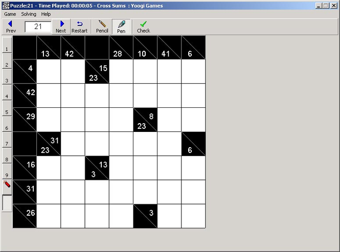This screenshot has height=252, width=340.
Task: Select digit 5 from side palette
Action: coord(7,112)
